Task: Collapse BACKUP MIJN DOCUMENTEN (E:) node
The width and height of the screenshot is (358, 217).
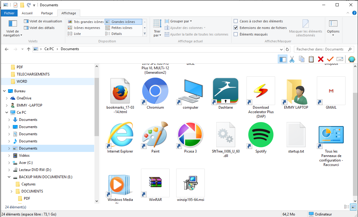Action: coord(9,177)
